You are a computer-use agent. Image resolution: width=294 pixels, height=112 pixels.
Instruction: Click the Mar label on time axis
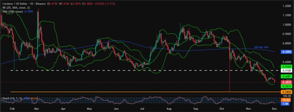pyautogui.click(x=36, y=109)
